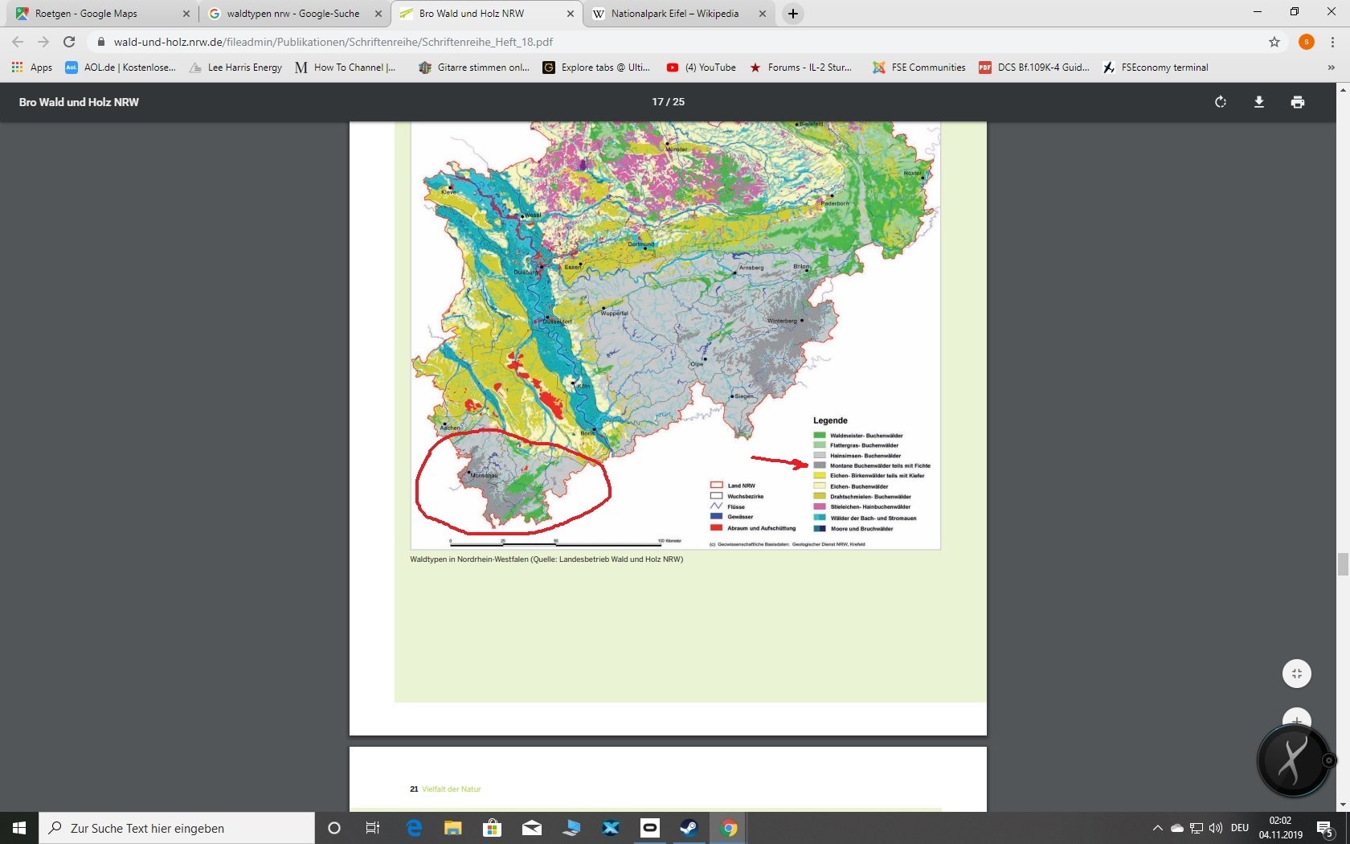The width and height of the screenshot is (1350, 844).
Task: Close the Bro Wald und Holz NRW tab
Action: pyautogui.click(x=570, y=14)
